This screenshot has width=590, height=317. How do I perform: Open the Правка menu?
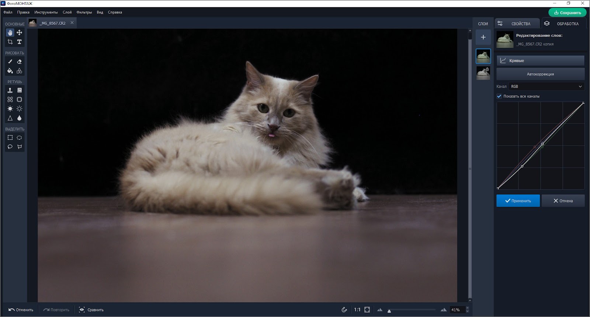[23, 12]
